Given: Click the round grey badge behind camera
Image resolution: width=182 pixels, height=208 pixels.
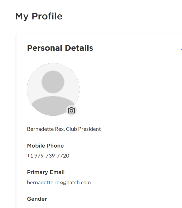Looking at the screenshot, I should (71, 110).
